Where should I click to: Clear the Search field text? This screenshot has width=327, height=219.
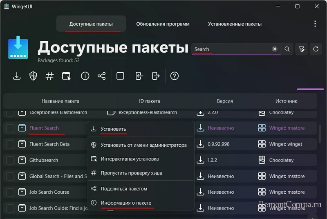pos(275,49)
